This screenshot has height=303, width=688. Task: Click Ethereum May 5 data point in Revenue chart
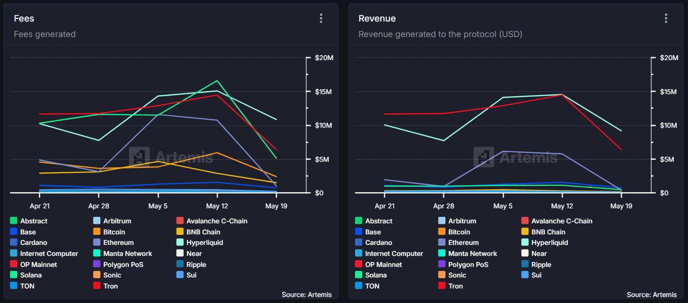coord(503,151)
